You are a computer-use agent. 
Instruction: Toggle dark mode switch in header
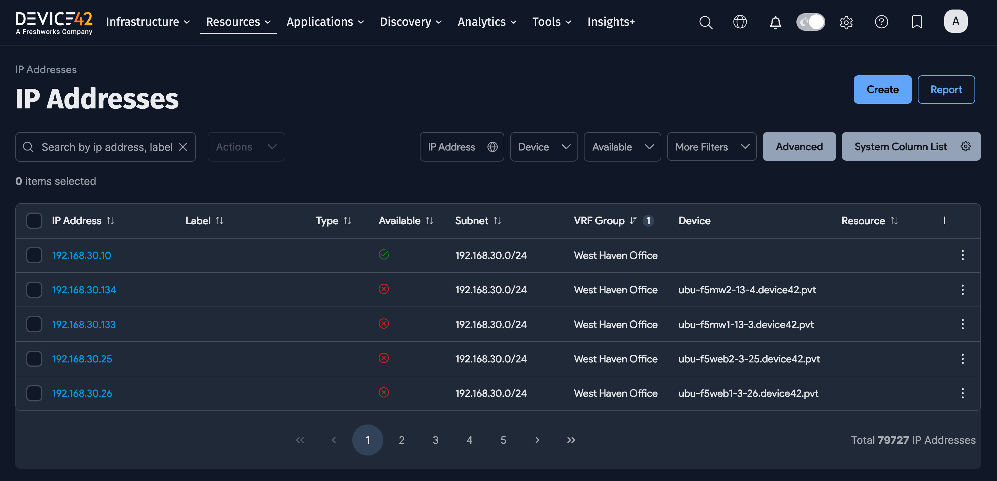811,22
